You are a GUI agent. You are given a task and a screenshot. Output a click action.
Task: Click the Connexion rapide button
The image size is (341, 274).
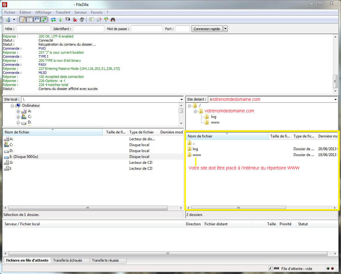tap(207, 29)
